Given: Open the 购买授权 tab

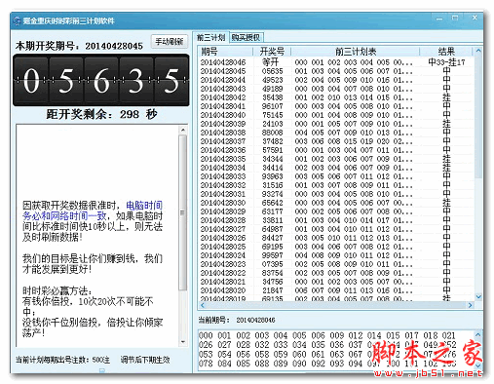Looking at the screenshot, I should (246, 37).
